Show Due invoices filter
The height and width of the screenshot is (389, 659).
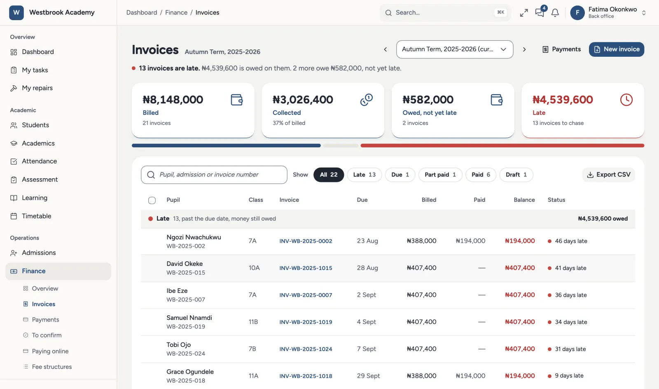[x=400, y=175]
